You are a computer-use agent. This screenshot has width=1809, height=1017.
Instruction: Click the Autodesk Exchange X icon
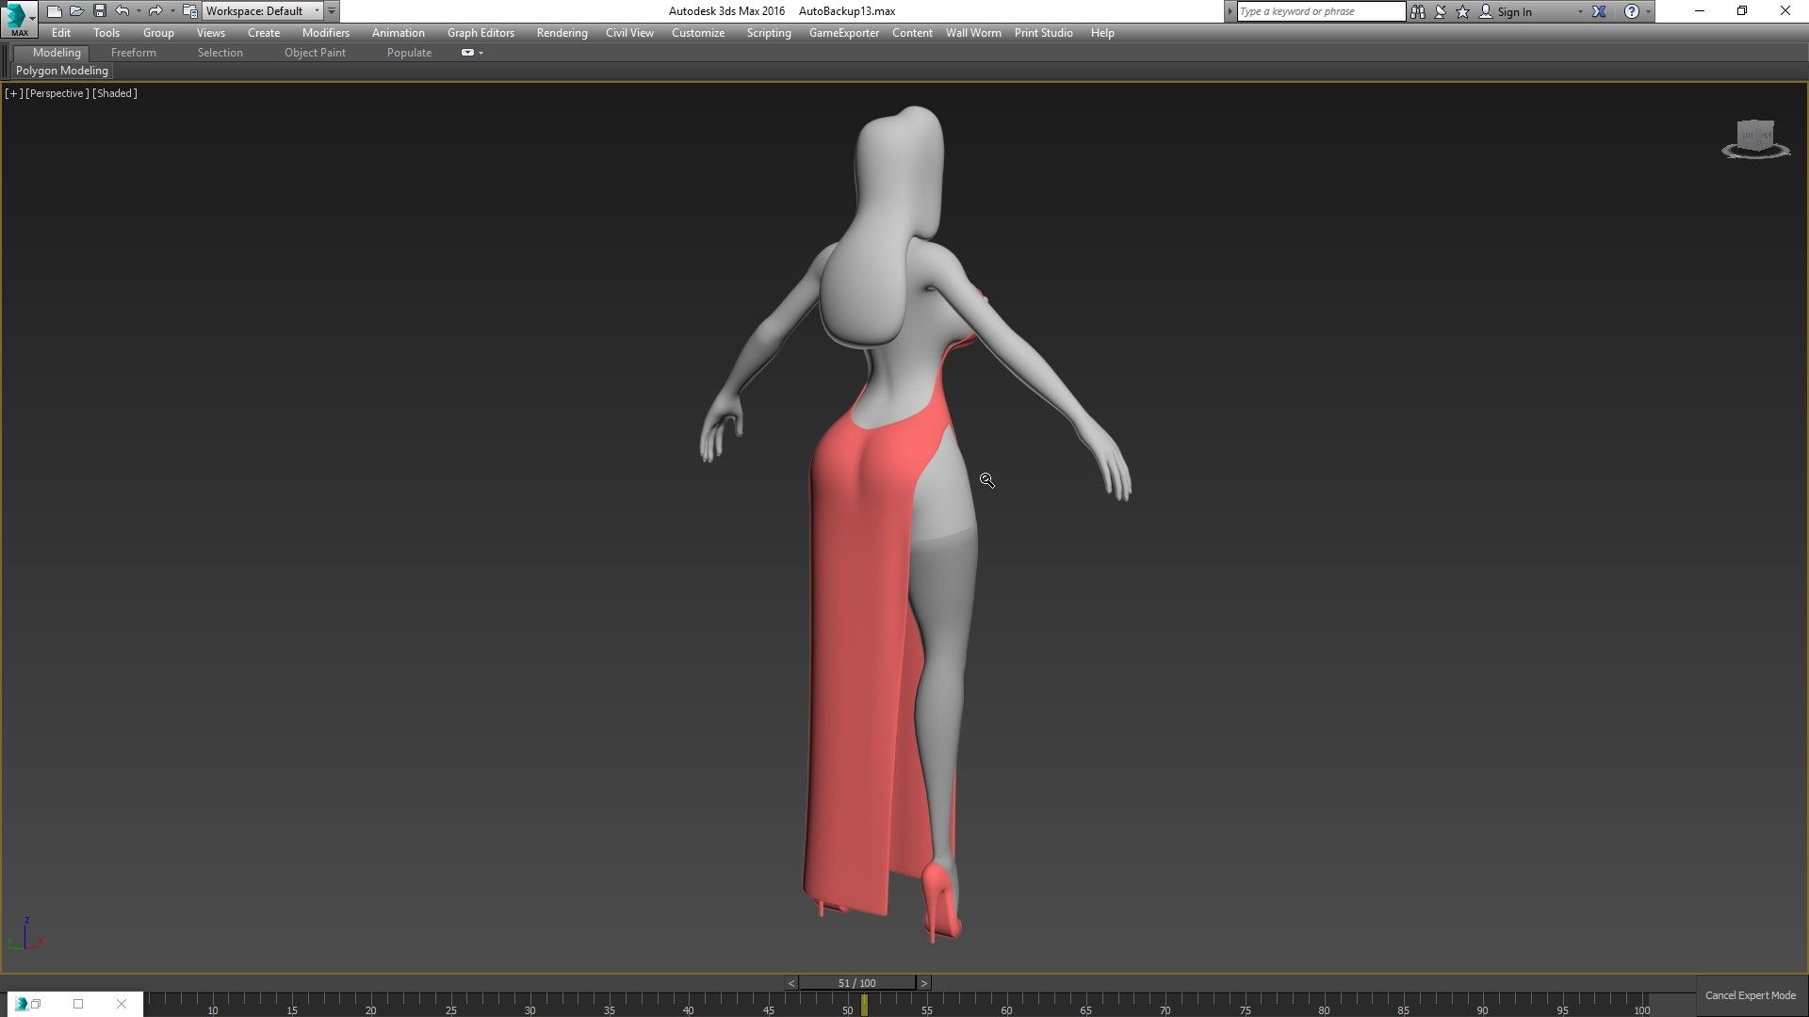[1599, 11]
